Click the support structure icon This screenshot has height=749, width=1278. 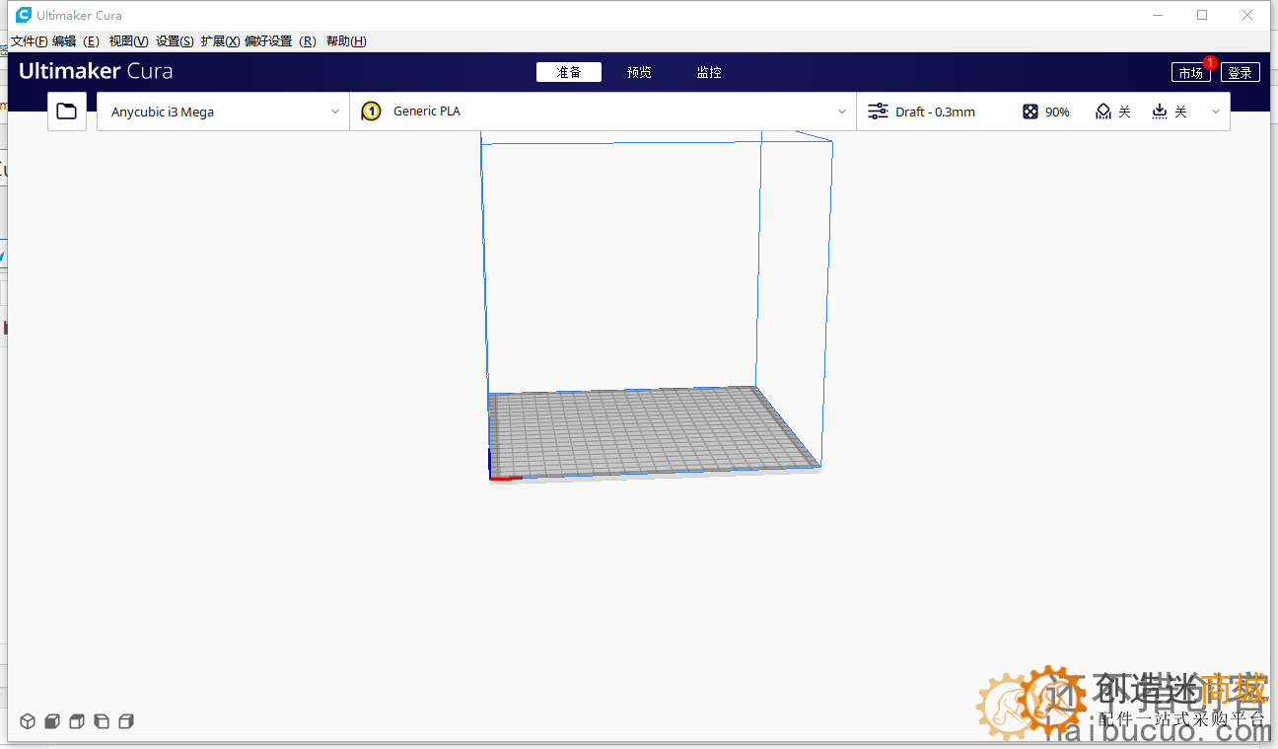(1103, 112)
